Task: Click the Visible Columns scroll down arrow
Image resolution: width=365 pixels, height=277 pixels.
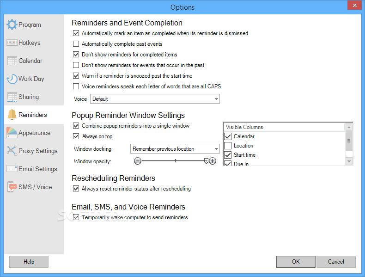Action: click(x=349, y=161)
